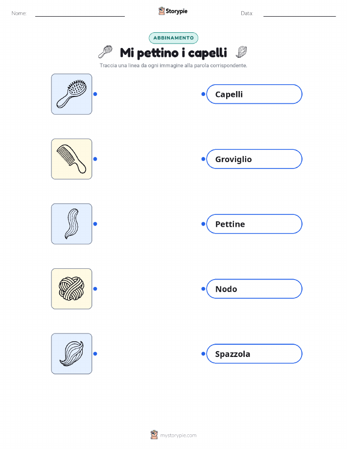Screen dimensions: 347x449
Task: Select the Capelli word box
Action: pos(254,94)
